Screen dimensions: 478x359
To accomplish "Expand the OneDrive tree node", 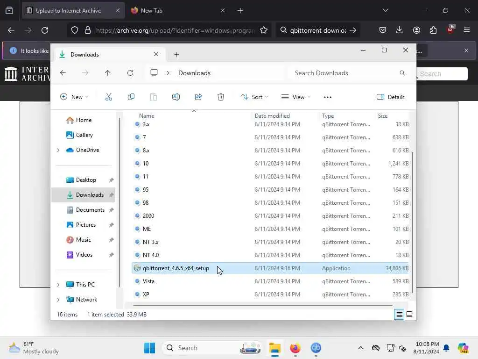I will coord(58,150).
